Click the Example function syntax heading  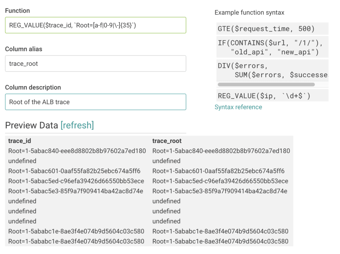tap(249, 13)
